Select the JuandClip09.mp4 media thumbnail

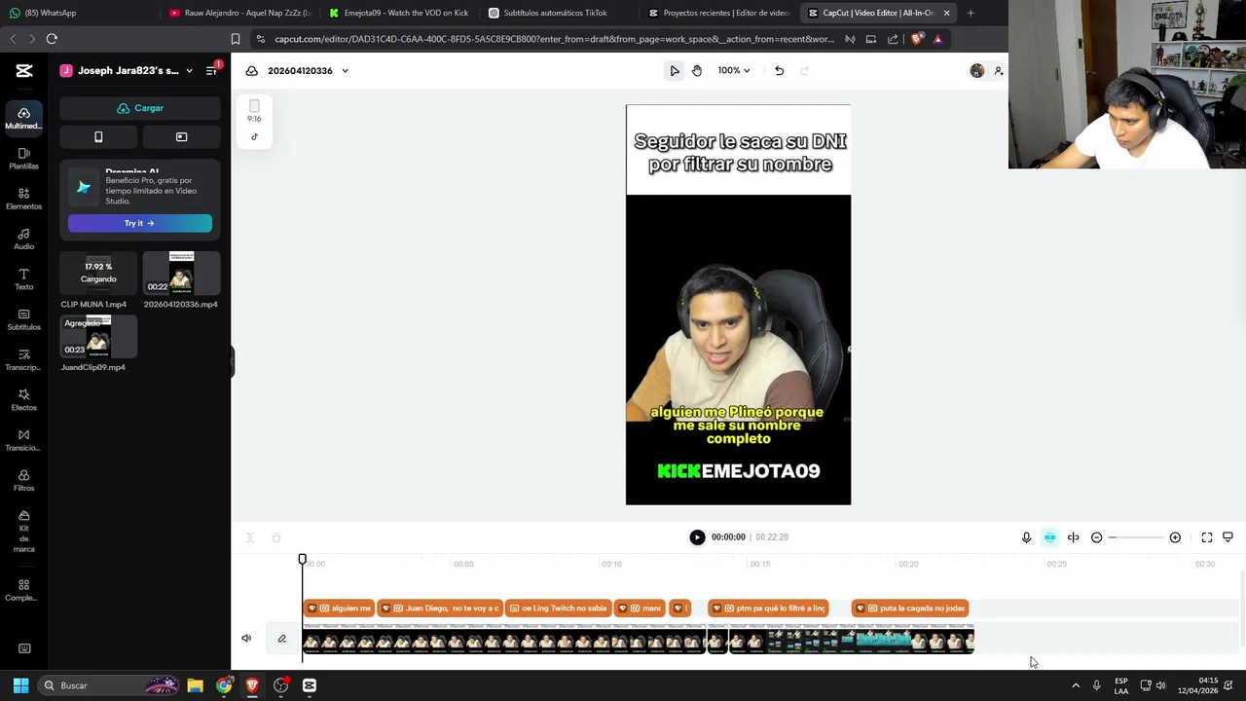point(98,337)
